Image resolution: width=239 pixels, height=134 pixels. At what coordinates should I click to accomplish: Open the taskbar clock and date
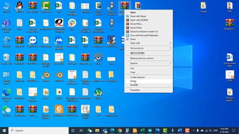click(x=224, y=131)
